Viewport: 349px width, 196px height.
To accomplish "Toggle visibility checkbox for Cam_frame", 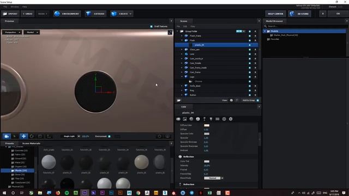I will [250, 72].
